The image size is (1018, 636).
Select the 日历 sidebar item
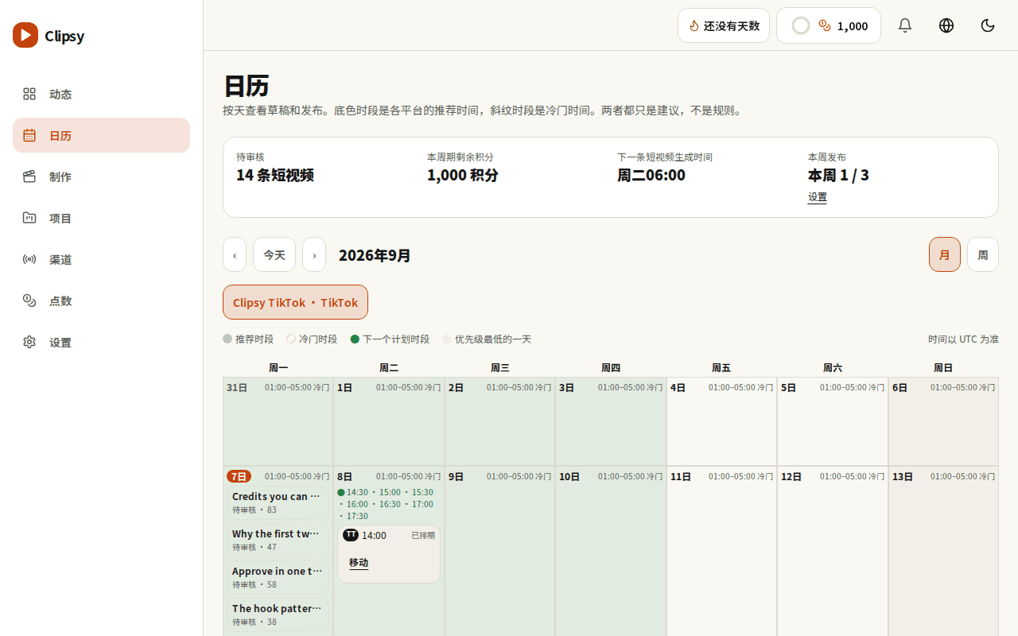coord(101,135)
